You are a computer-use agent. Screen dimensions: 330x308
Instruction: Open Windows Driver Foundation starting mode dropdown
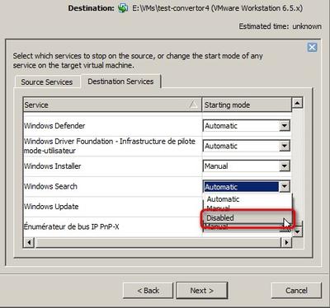pos(285,146)
